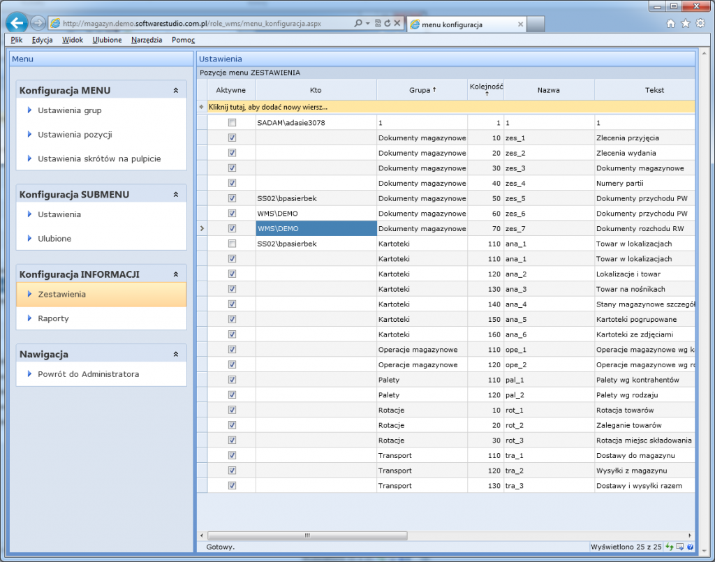Open the blue help icon in status bar
This screenshot has width=715, height=562.
[689, 547]
